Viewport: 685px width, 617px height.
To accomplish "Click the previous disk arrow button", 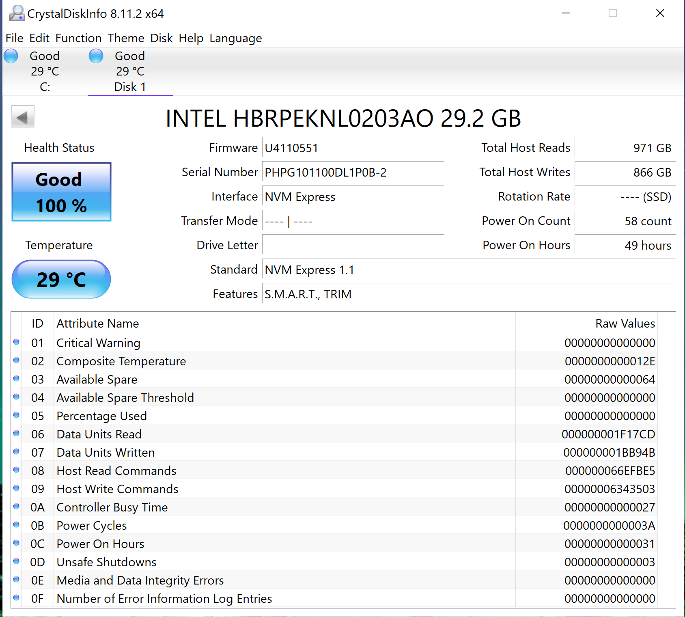I will coord(23,117).
